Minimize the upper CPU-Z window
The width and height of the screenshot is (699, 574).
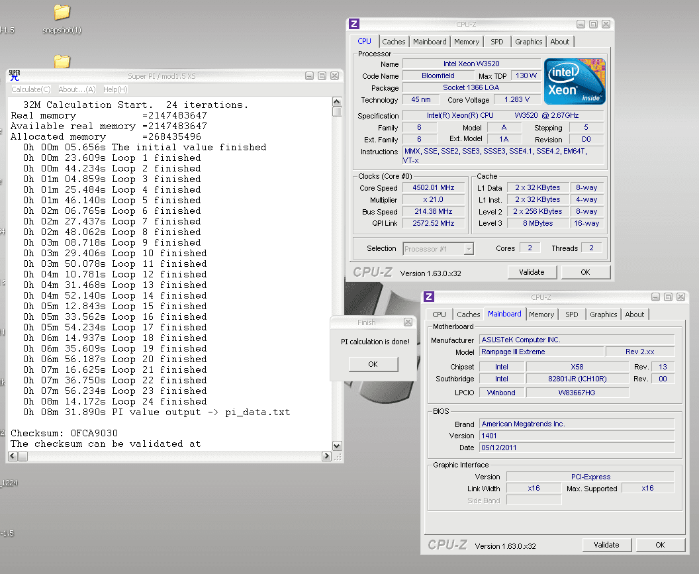pyautogui.click(x=581, y=24)
